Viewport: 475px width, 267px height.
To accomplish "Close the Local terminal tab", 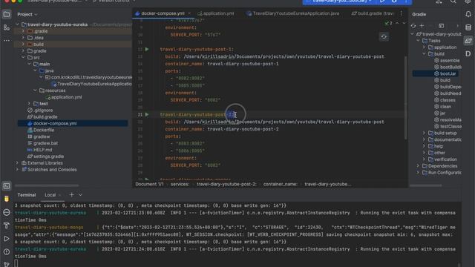I will tap(59, 195).
